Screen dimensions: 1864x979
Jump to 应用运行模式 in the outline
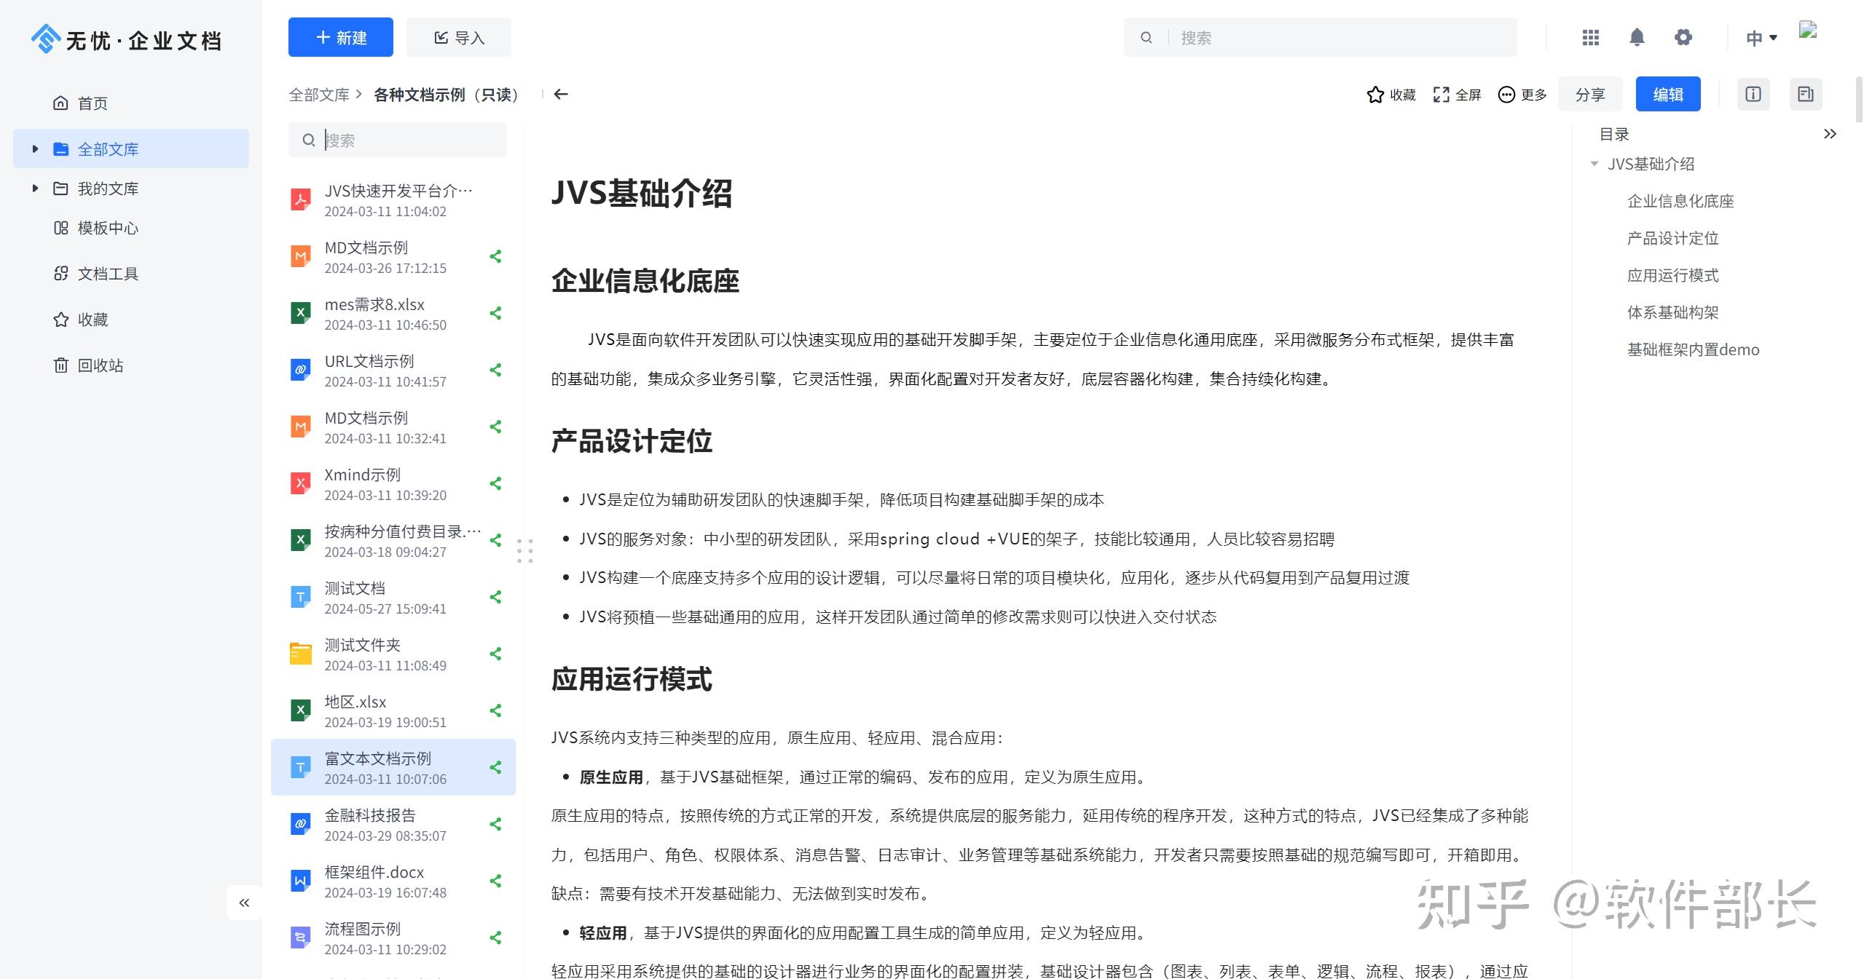click(1672, 275)
